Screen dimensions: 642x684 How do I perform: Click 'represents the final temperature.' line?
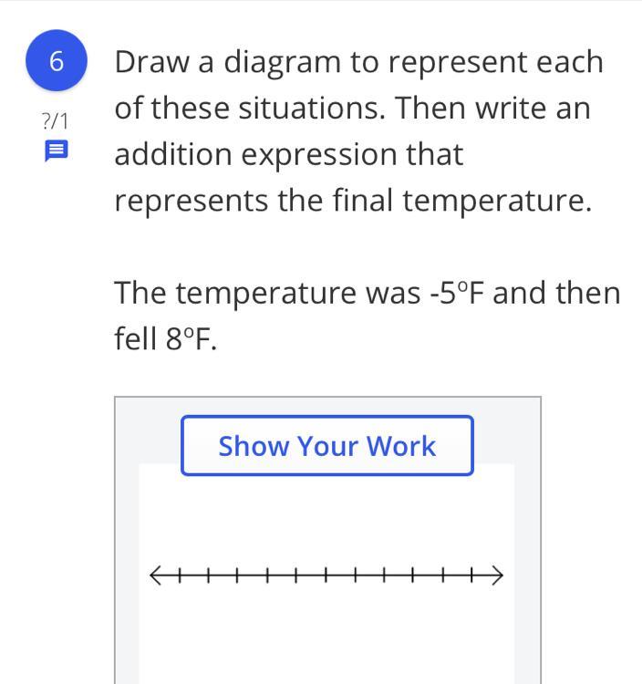point(353,201)
